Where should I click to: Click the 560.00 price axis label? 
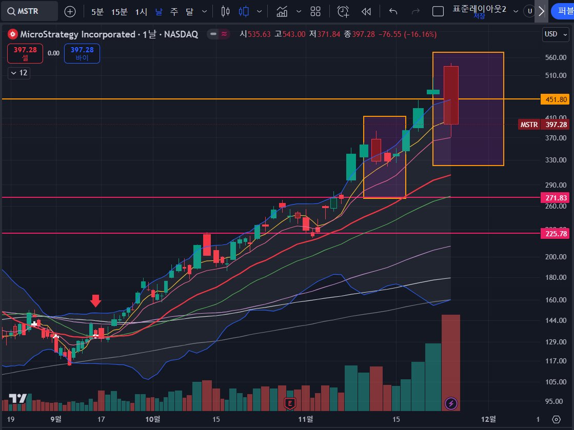pos(556,57)
